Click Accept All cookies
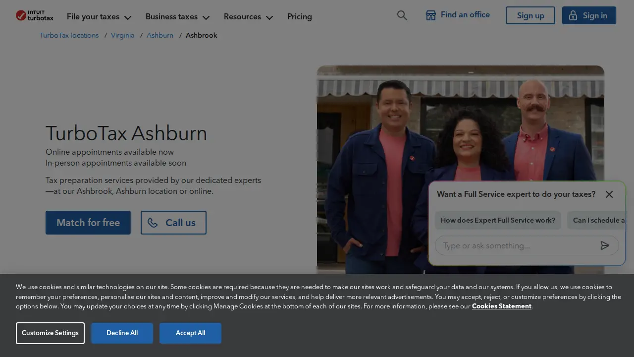634x357 pixels. (x=190, y=333)
